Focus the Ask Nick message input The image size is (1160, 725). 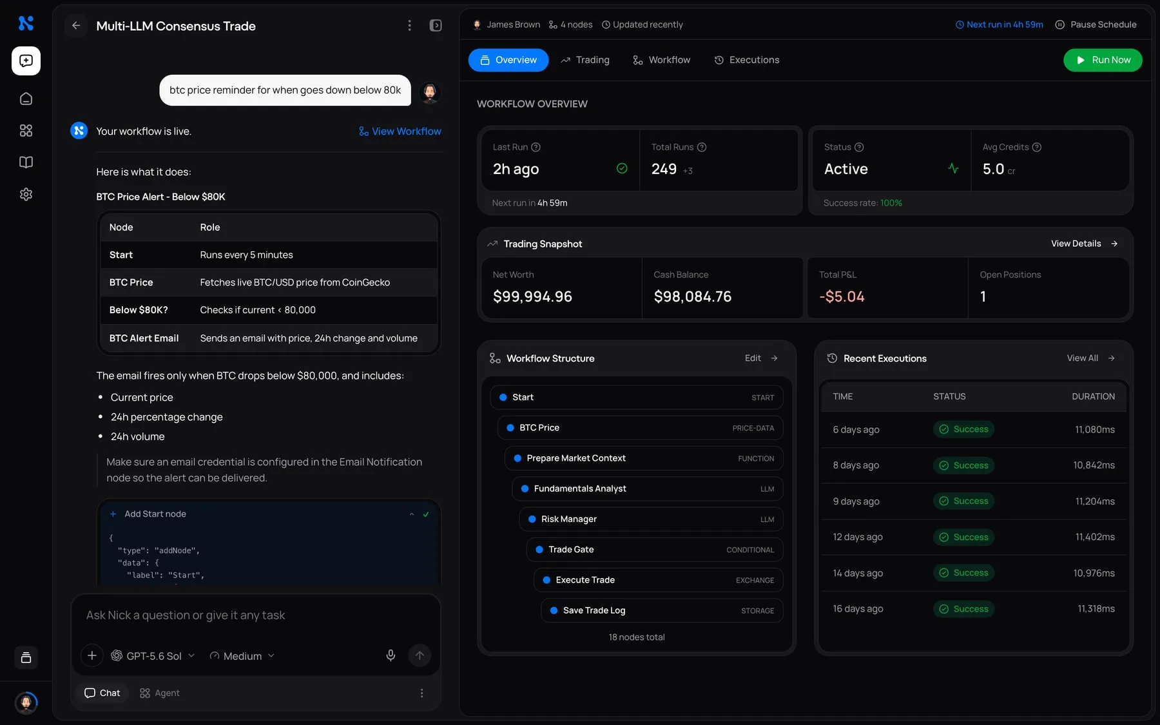click(x=256, y=615)
